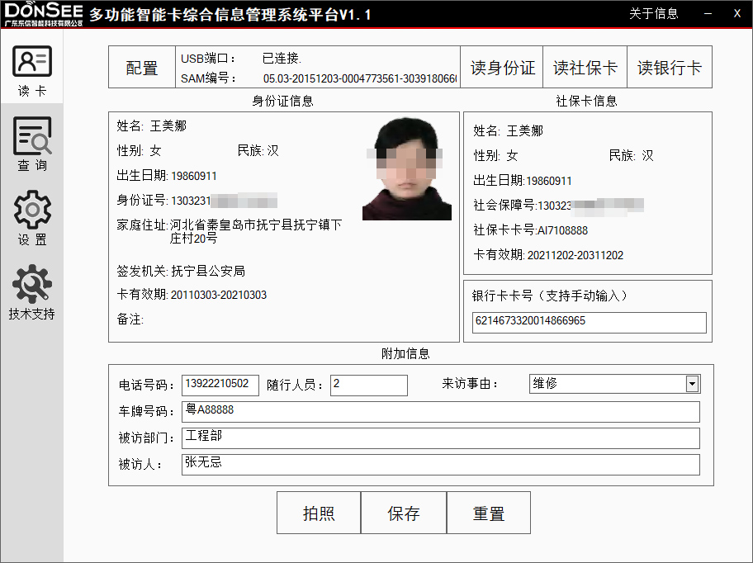The width and height of the screenshot is (753, 563).
Task: Select the 被访部门 text field
Action: pos(440,438)
